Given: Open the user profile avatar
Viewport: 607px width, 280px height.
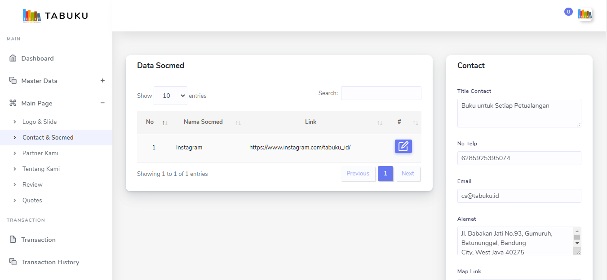Looking at the screenshot, I should coord(585,14).
